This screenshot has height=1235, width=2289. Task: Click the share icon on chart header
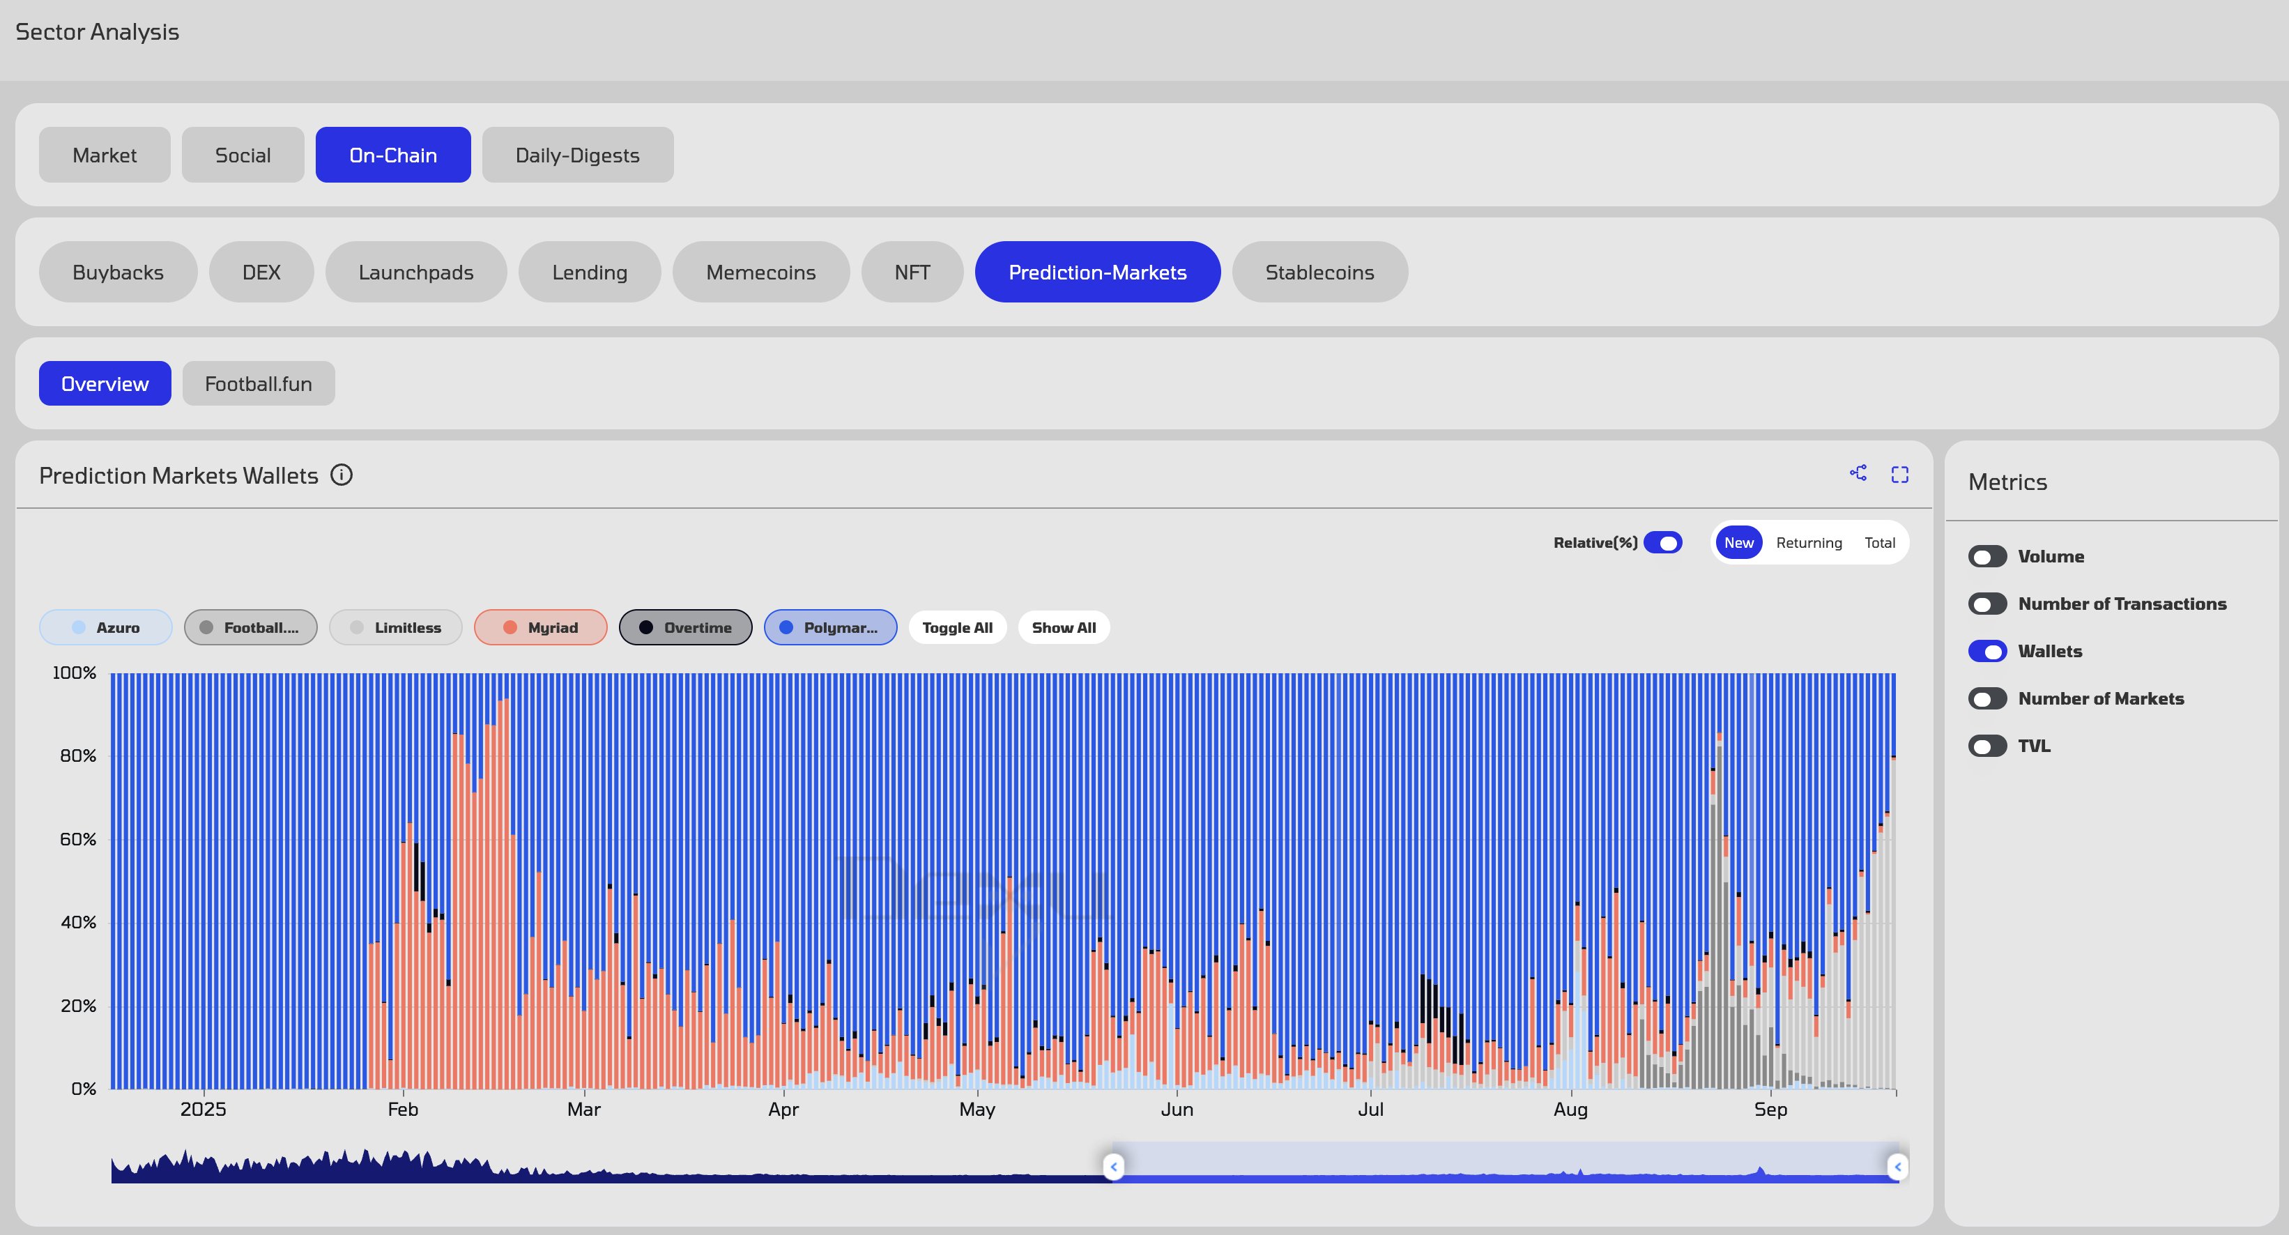point(1858,473)
